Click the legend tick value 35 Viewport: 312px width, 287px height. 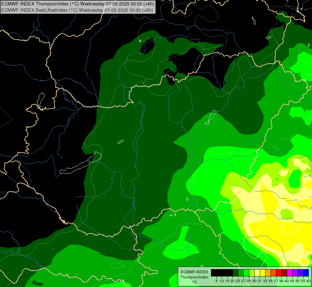pos(271,281)
